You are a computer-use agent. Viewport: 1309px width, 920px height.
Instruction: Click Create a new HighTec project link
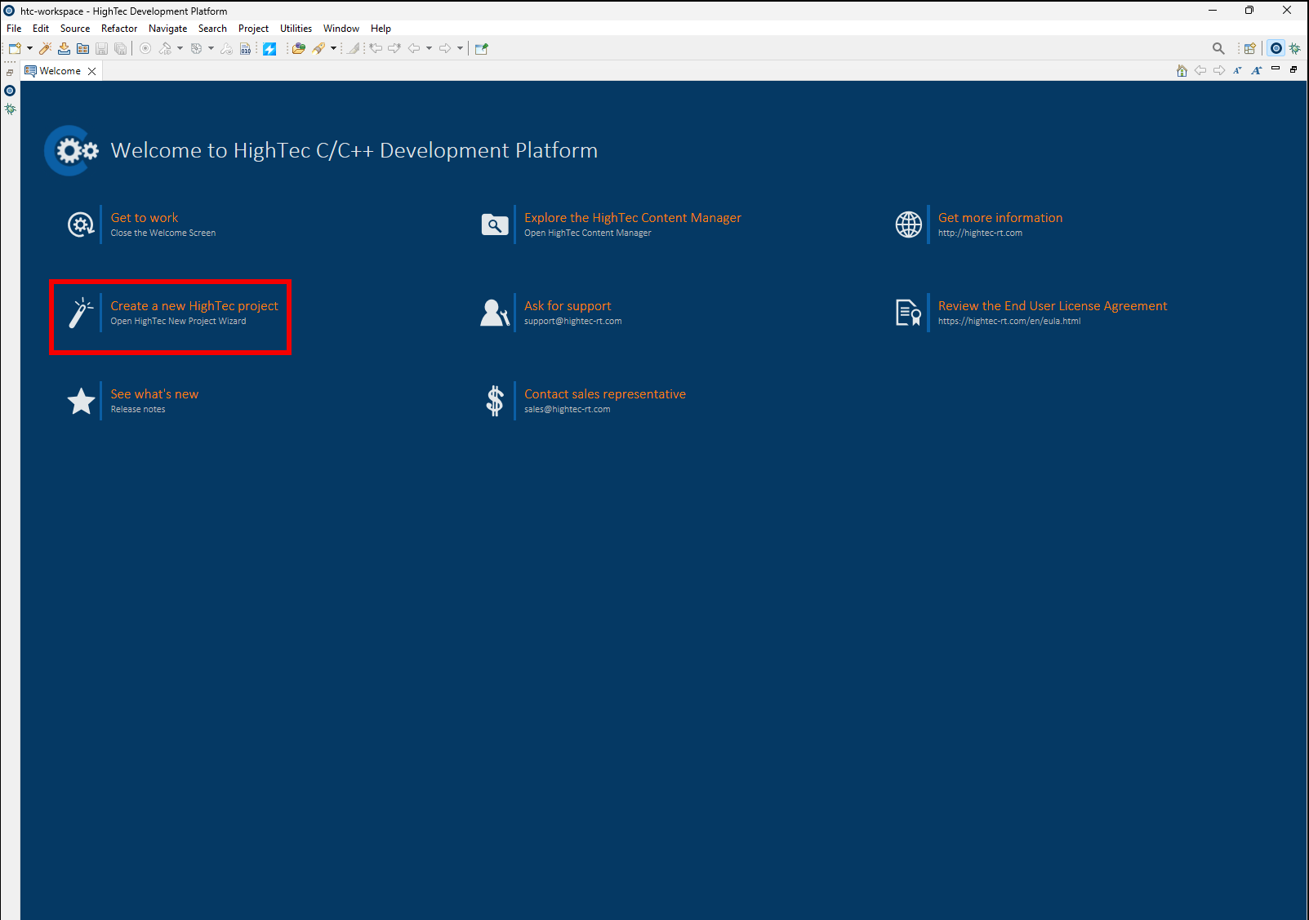pos(194,306)
